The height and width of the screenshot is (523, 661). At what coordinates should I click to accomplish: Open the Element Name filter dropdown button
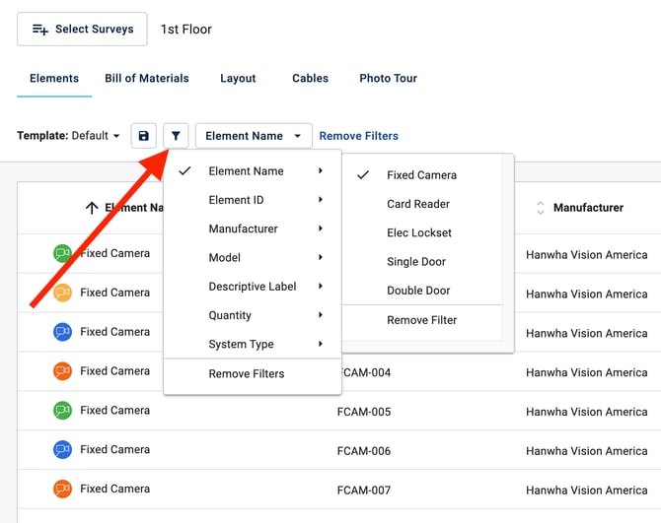pos(254,136)
